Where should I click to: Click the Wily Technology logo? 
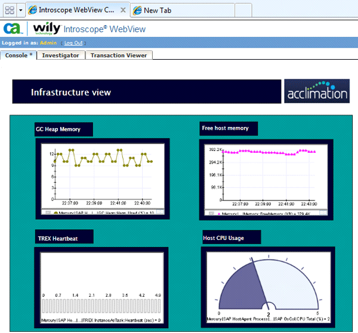46,29
